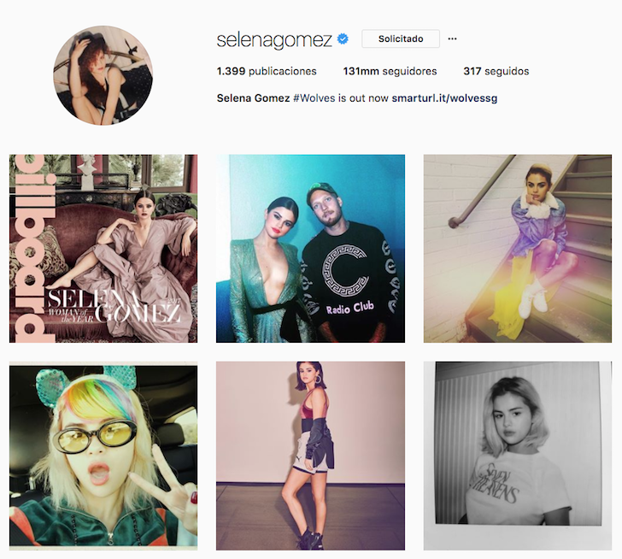Click the 1.399 publicaciones post count
The width and height of the screenshot is (622, 559).
pos(267,72)
